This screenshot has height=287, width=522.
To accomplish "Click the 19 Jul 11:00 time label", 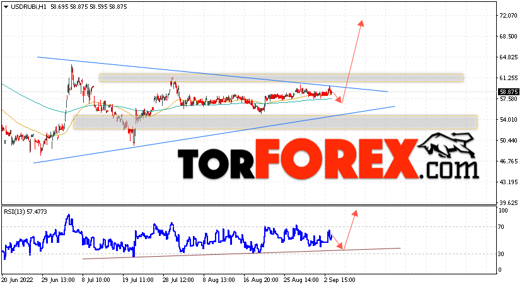I will point(137,280).
